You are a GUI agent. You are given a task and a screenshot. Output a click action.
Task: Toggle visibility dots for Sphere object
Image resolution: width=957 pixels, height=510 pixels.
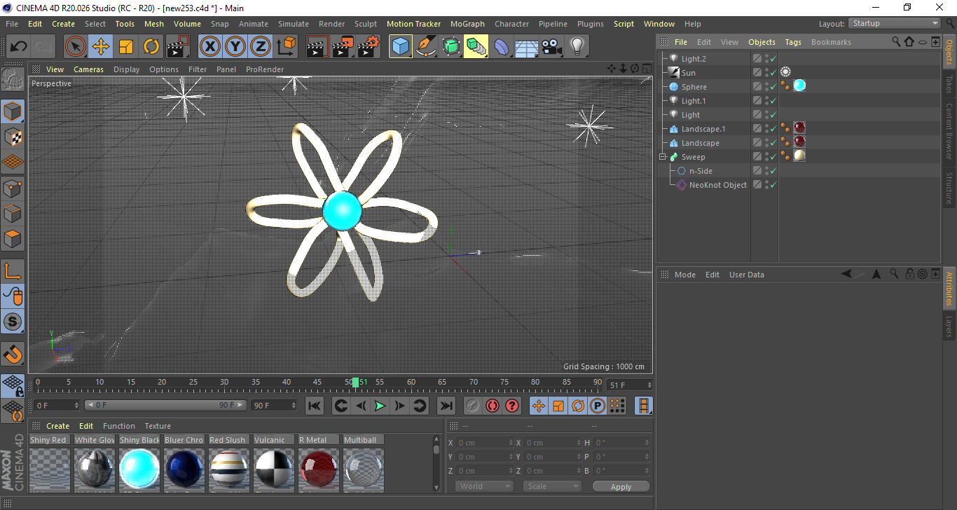766,87
